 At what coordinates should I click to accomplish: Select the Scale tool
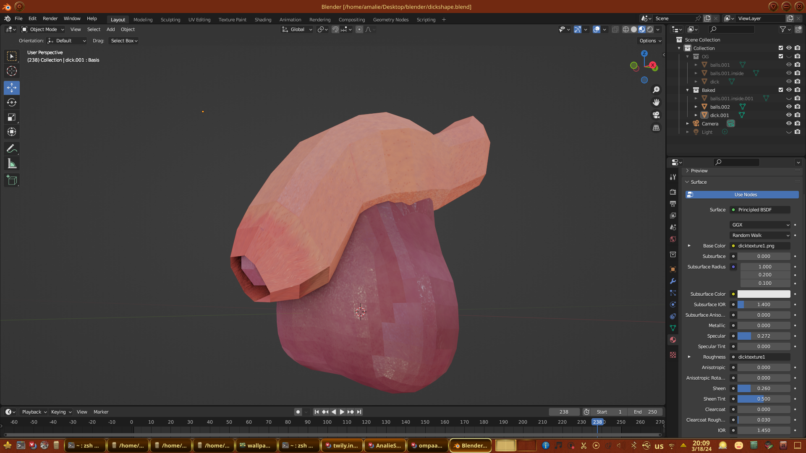click(12, 117)
